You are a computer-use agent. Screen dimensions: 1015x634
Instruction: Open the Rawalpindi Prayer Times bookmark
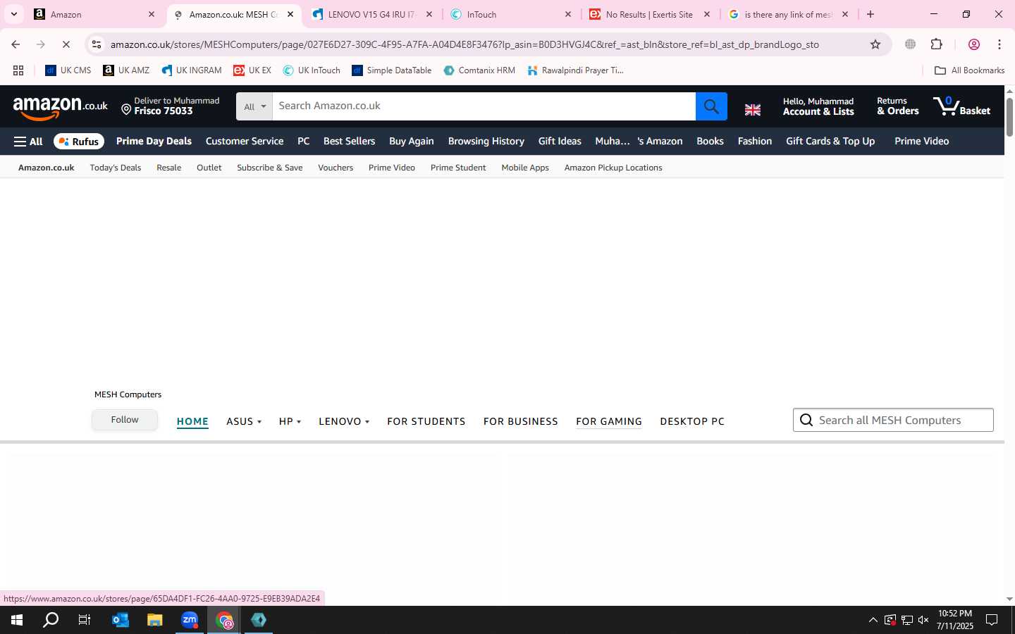click(576, 70)
